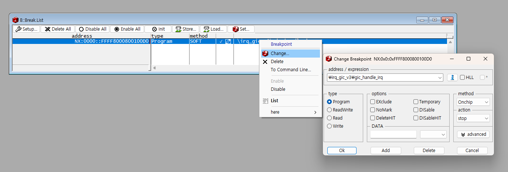Open the 'here' submenu in context menu
508x172 pixels.
[290, 112]
